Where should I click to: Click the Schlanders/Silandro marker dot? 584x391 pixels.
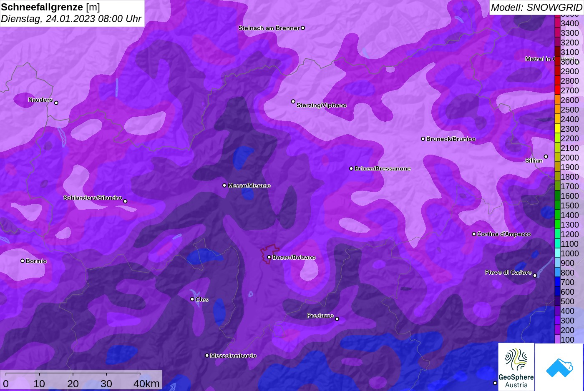pyautogui.click(x=125, y=201)
